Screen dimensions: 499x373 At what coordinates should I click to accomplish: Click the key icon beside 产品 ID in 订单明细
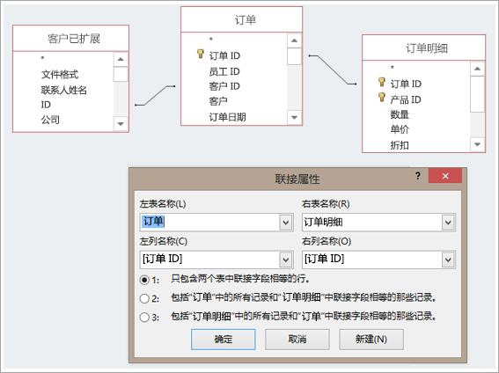pos(382,97)
